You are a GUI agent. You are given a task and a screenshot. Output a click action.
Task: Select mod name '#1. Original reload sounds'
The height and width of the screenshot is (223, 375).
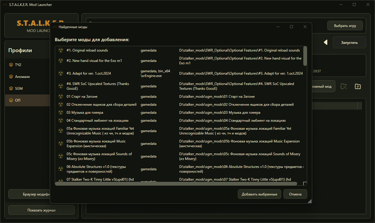click(x=87, y=50)
